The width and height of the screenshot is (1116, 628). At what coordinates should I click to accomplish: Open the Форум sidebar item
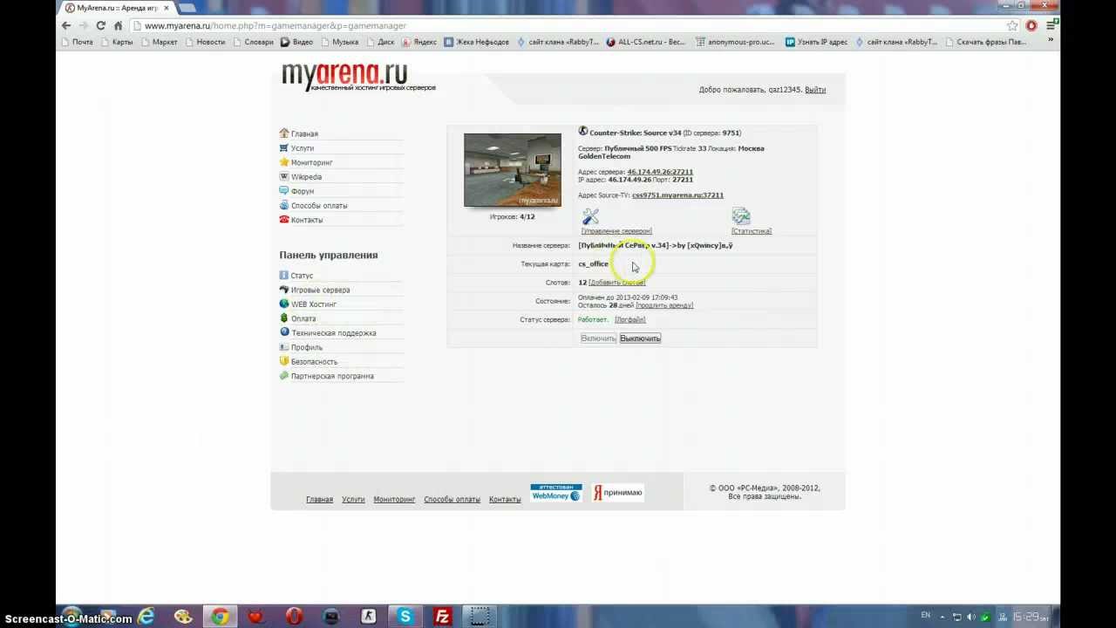click(303, 191)
